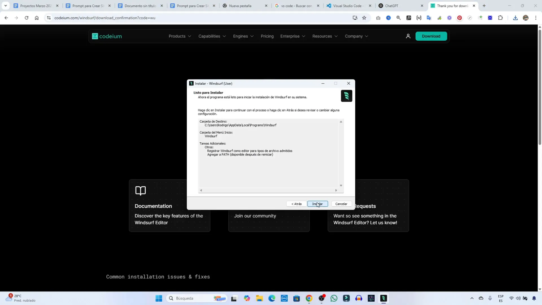Open the user account icon
The height and width of the screenshot is (305, 542).
[408, 36]
